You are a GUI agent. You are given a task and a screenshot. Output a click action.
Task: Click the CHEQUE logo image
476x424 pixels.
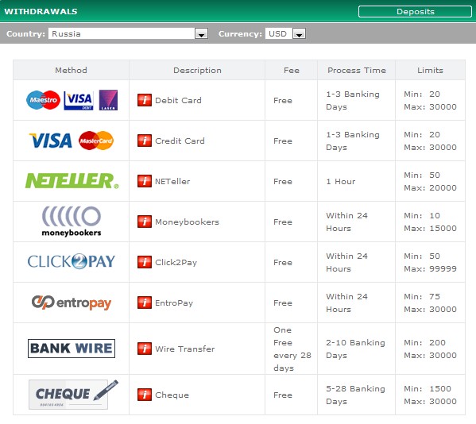pos(73,395)
